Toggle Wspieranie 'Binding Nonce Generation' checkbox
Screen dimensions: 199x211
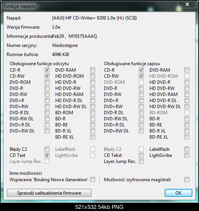click(x=92, y=180)
